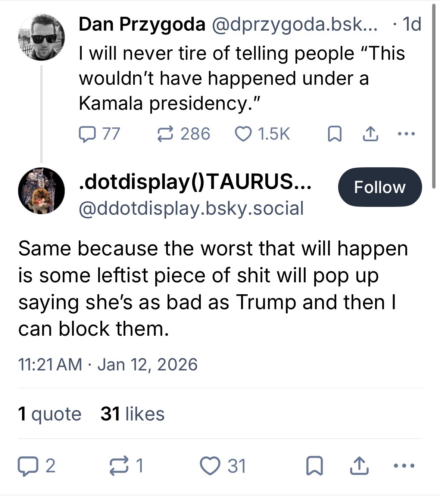The height and width of the screenshot is (500, 440).
Task: View the 1 quote list
Action: [x=50, y=414]
